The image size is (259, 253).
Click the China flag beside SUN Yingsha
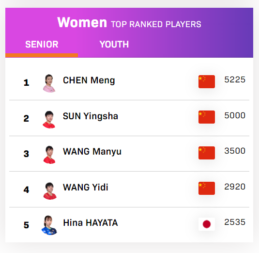pyautogui.click(x=207, y=117)
